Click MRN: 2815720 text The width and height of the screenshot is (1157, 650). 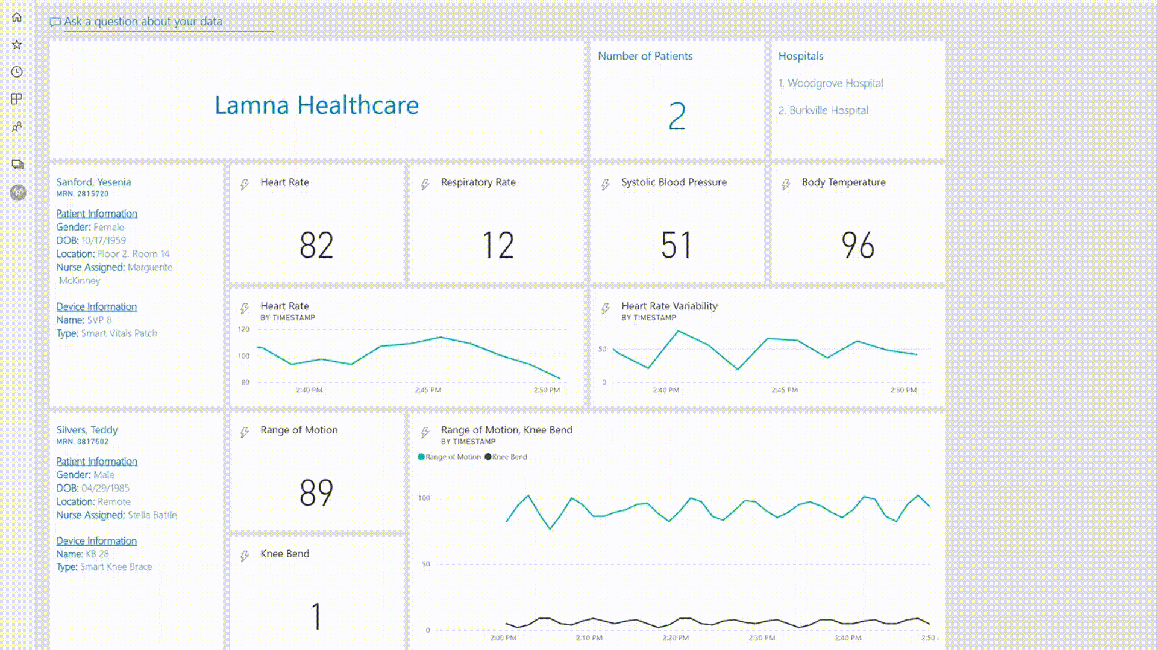pos(83,194)
